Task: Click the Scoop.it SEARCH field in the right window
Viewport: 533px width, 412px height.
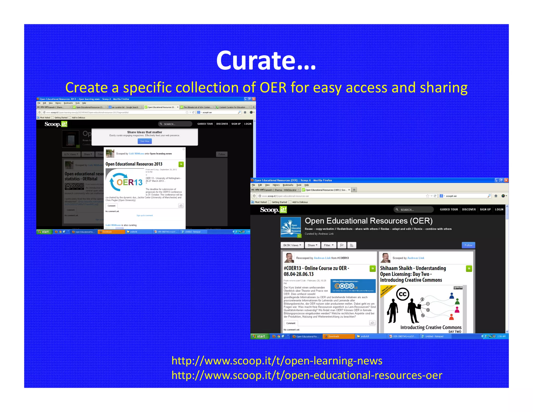Action: (414, 210)
